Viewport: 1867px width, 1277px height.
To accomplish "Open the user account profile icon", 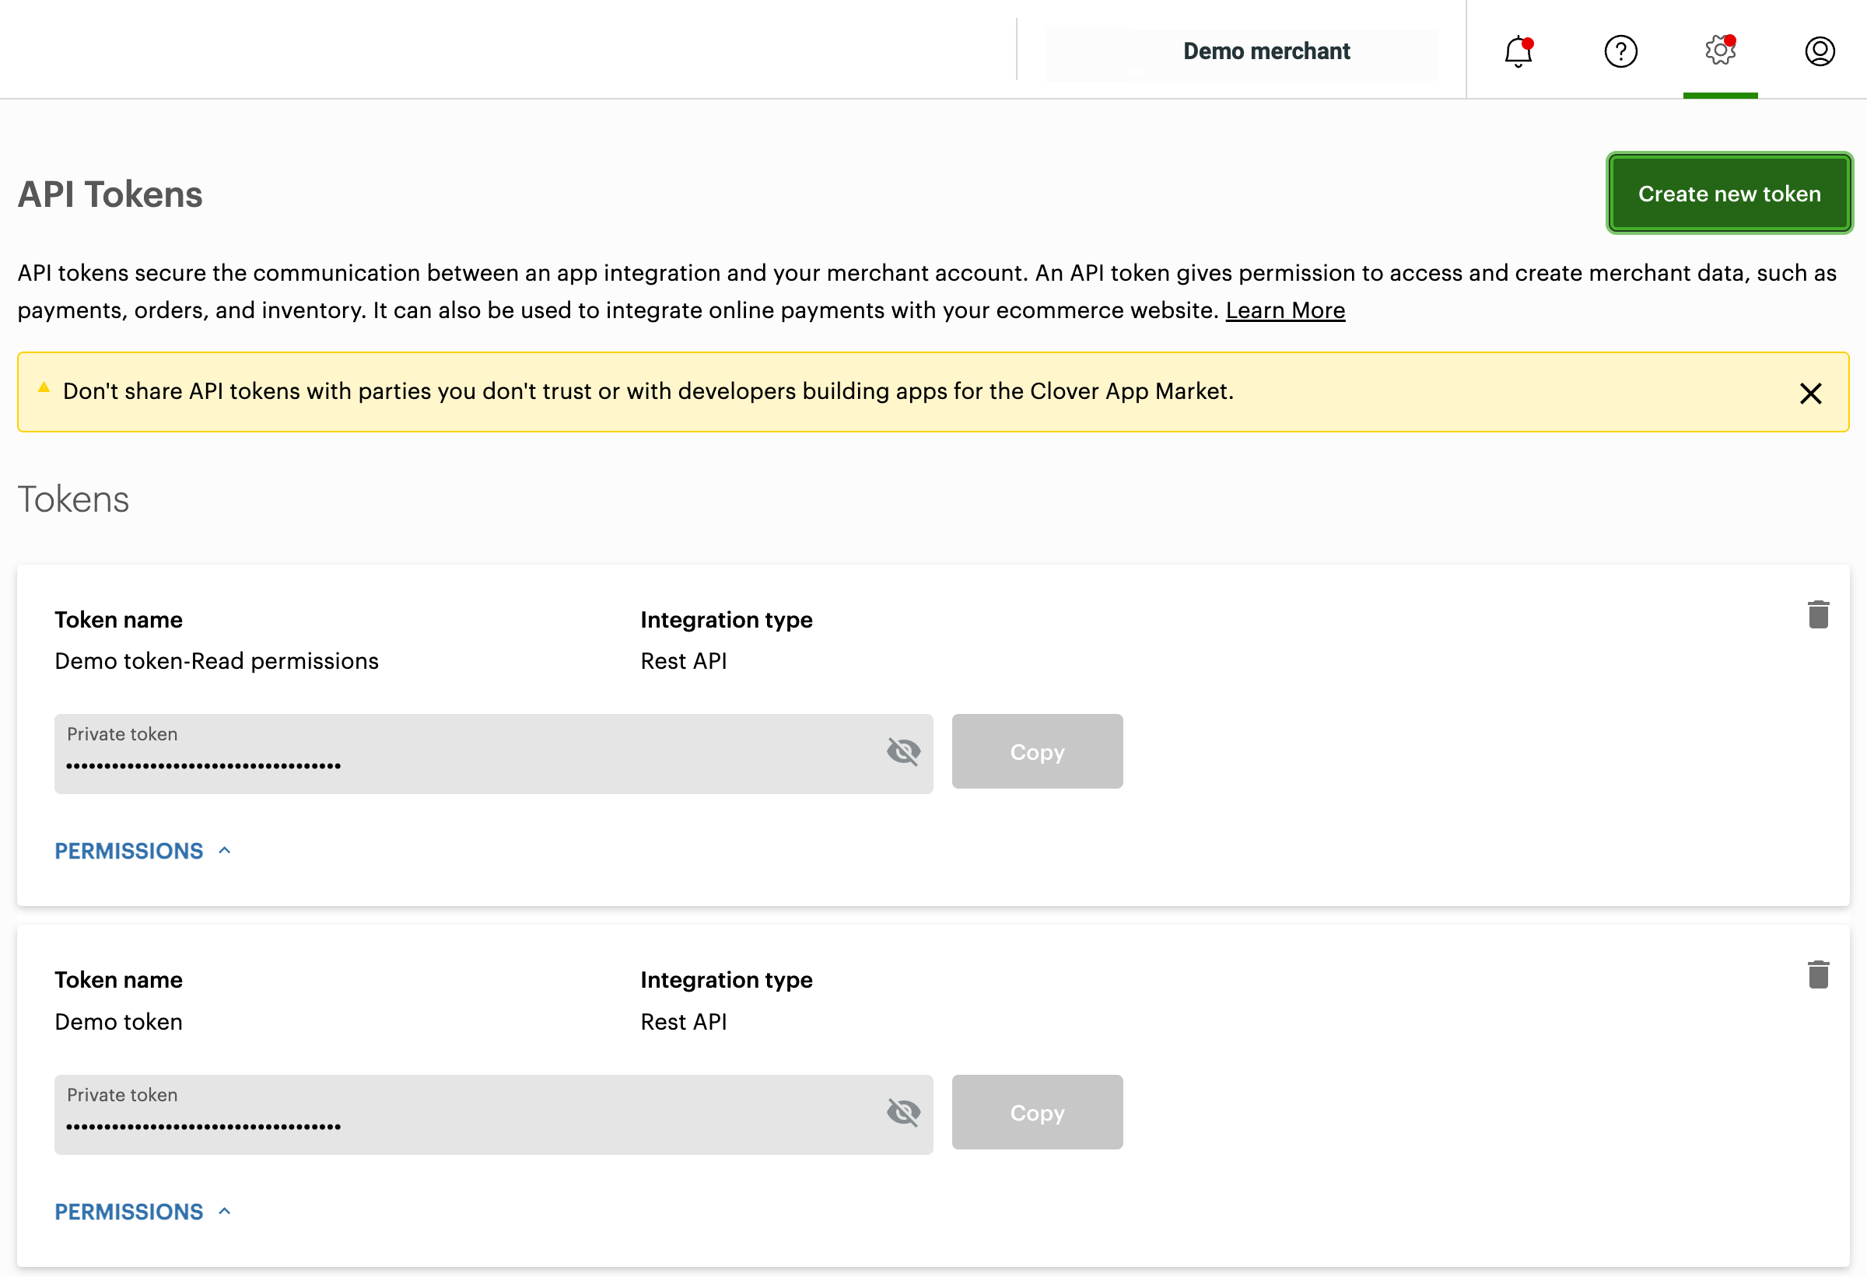I will pyautogui.click(x=1820, y=51).
